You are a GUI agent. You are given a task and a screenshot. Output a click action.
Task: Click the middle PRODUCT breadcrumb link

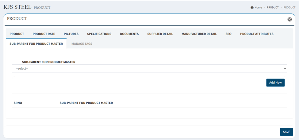pyautogui.click(x=273, y=7)
